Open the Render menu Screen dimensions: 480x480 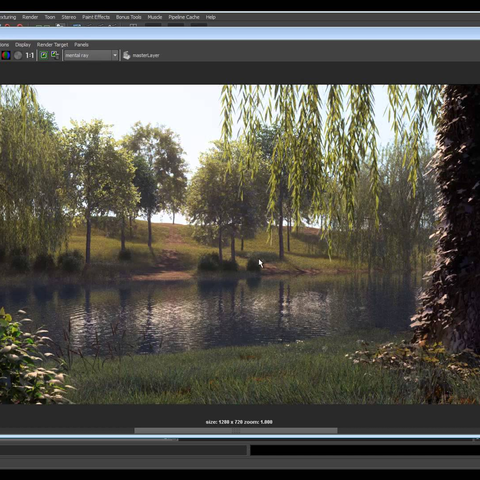[30, 17]
